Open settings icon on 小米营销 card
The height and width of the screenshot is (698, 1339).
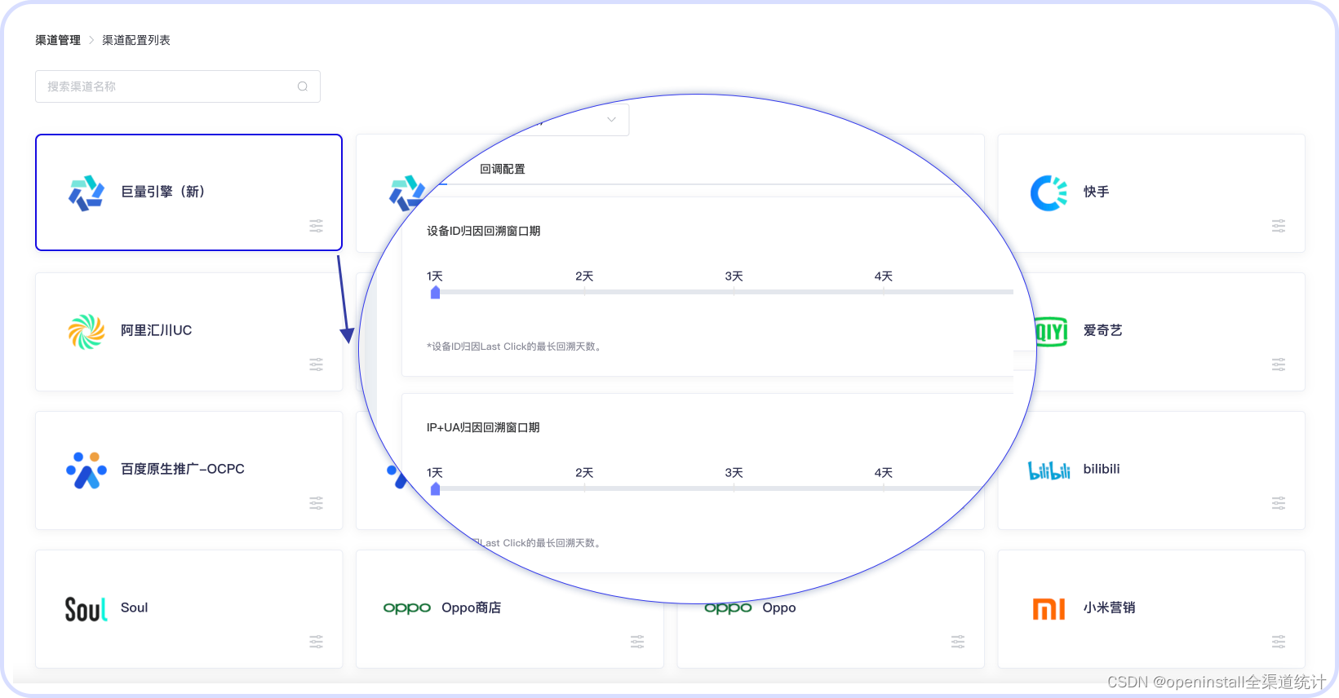pos(1279,642)
